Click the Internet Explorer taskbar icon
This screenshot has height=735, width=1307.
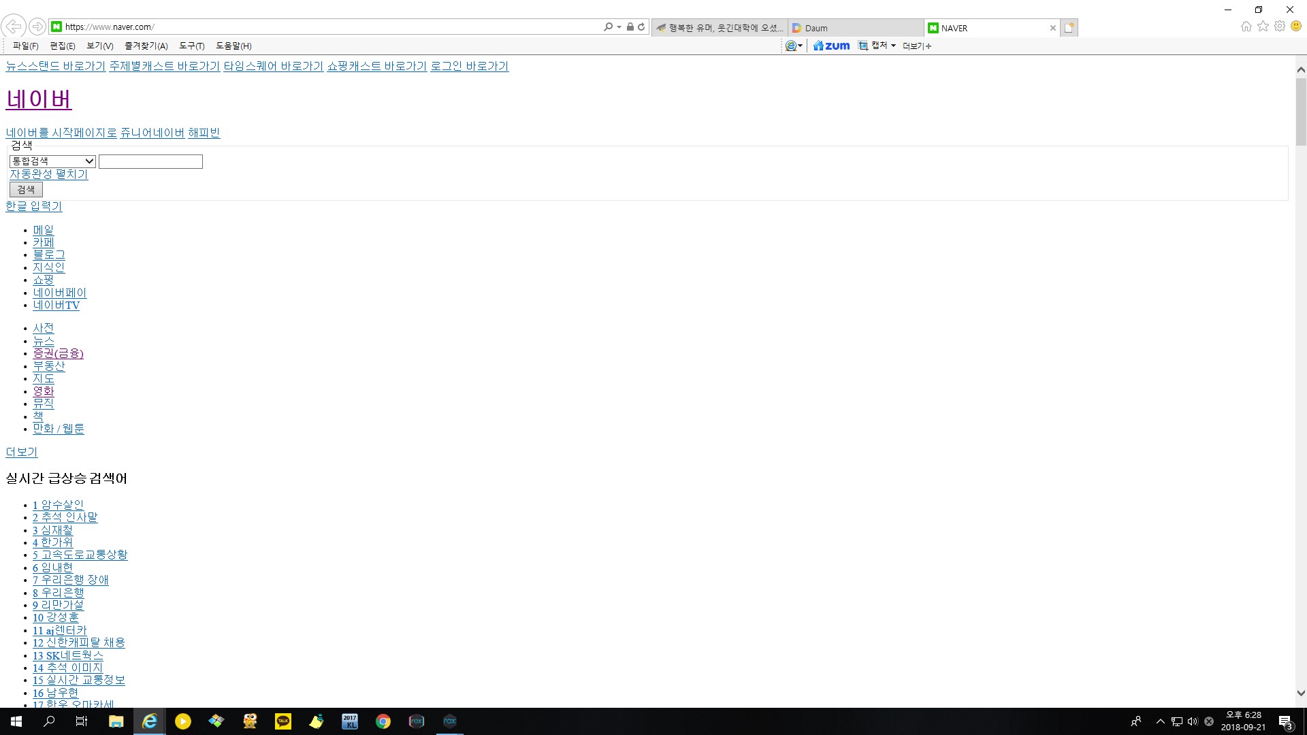pos(149,721)
